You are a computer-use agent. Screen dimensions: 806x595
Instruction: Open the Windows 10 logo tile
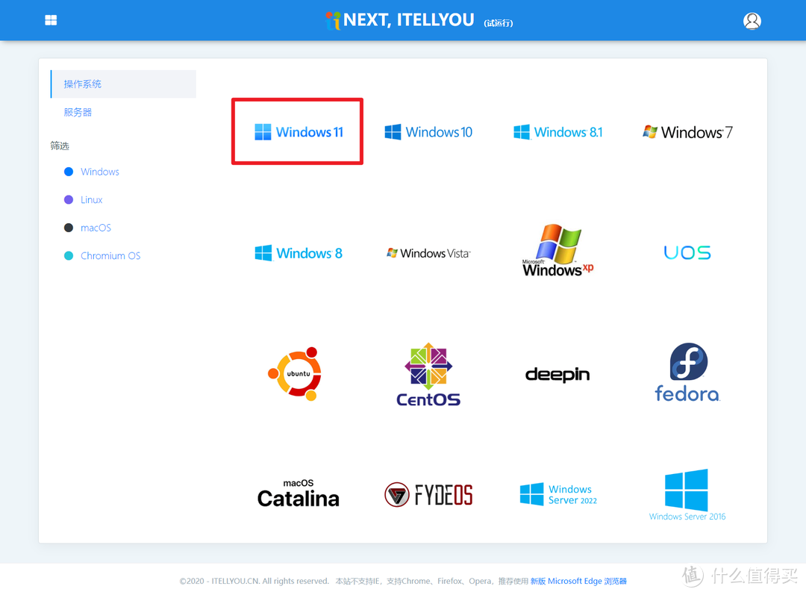point(428,132)
